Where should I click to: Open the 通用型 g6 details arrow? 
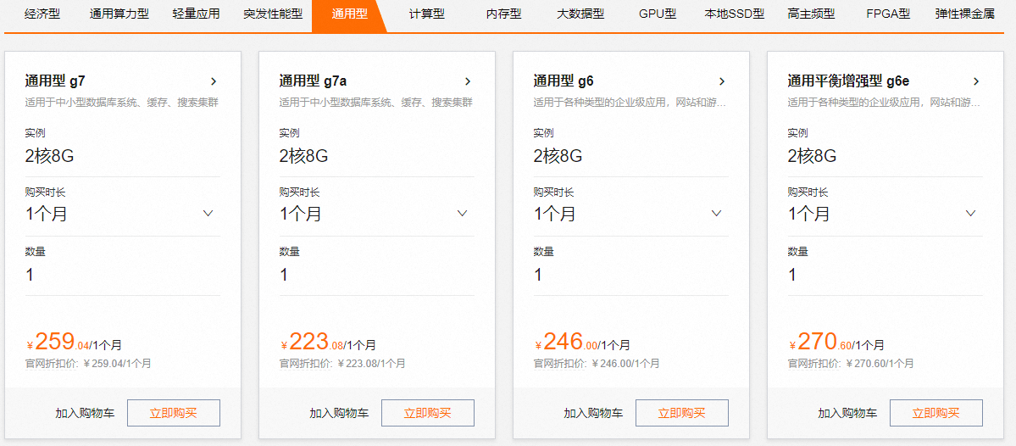722,81
